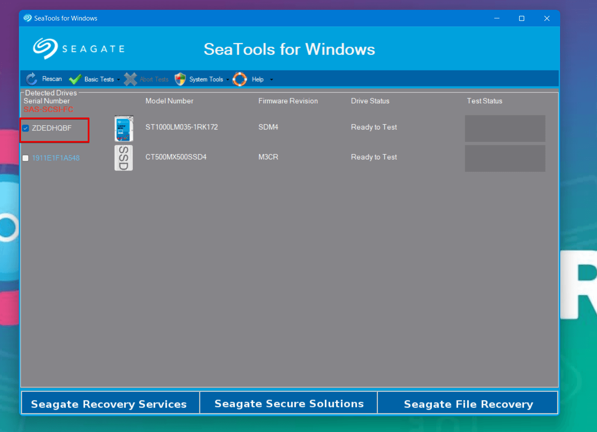Click model number ST1000LM035-1RK172
The image size is (597, 432).
[181, 127]
